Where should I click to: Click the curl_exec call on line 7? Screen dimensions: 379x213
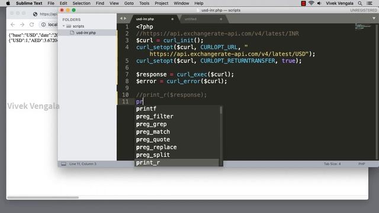point(192,74)
